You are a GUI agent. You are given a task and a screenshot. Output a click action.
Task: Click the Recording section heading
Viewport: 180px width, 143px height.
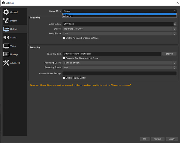[35, 47]
